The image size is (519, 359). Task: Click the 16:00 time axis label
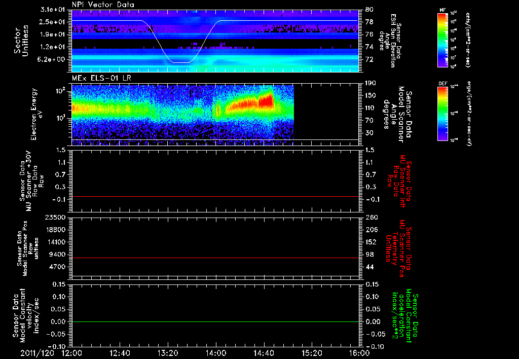[359, 353]
